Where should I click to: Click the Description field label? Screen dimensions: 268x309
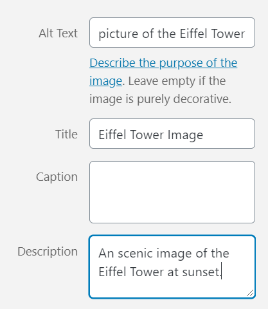[48, 252]
